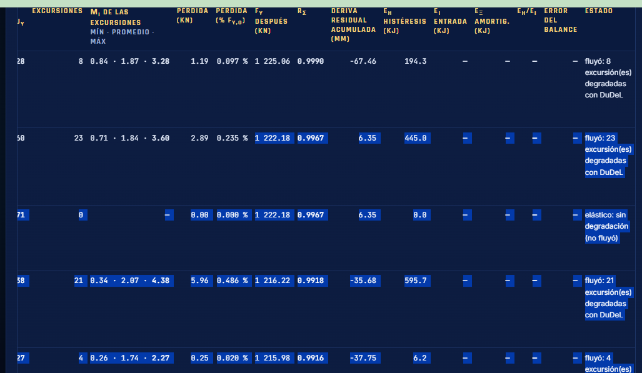Viewport: 642px width, 373px height.
Task: Click the 0.097 % cell
Action: (232, 61)
